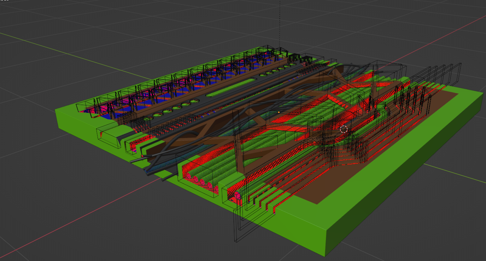This screenshot has width=486, height=261.
Task: Click the red-white 3D cursor circle
Action: tap(344, 129)
